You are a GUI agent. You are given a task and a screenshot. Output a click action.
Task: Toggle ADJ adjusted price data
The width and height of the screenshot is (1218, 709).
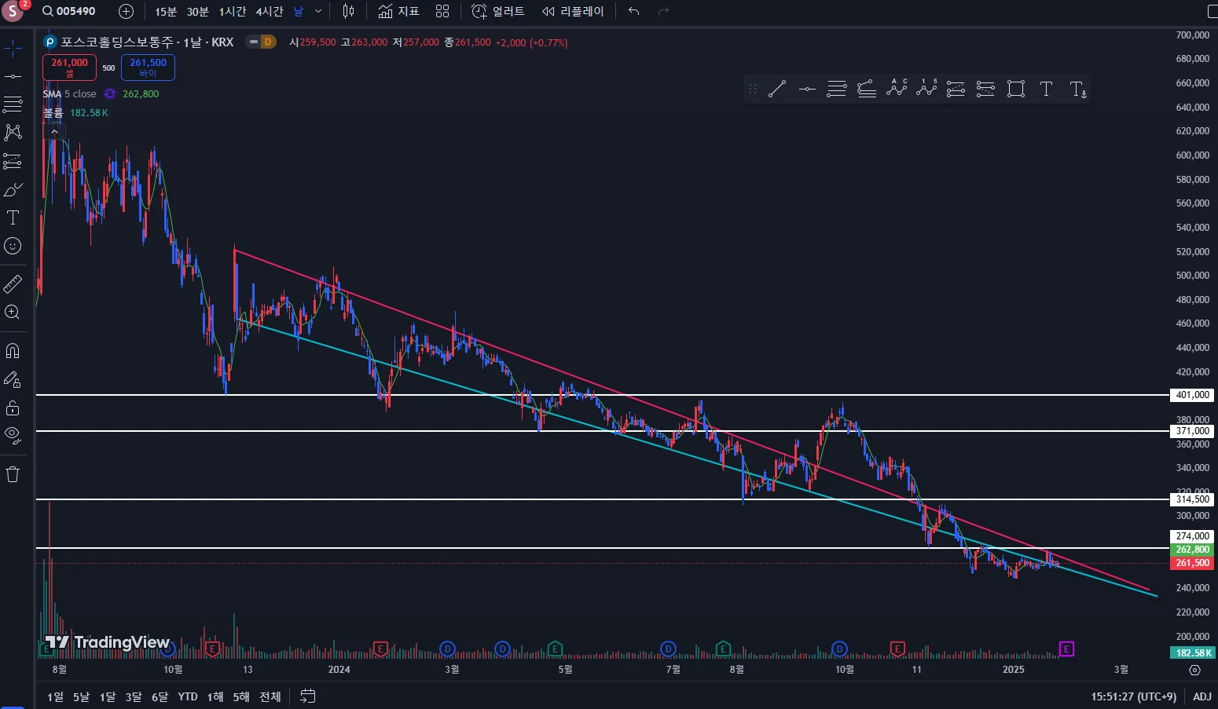point(1202,696)
